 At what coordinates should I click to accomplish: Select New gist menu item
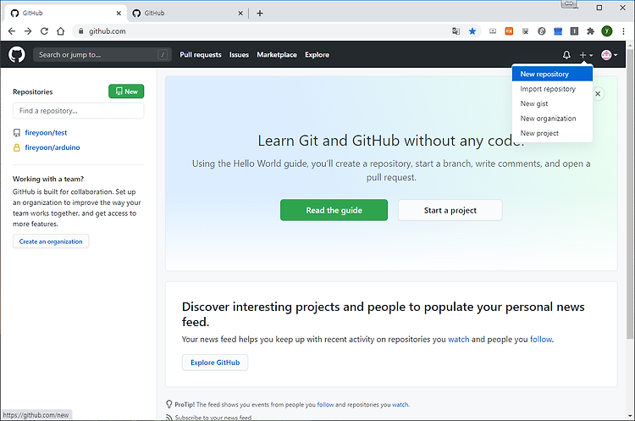(552, 103)
